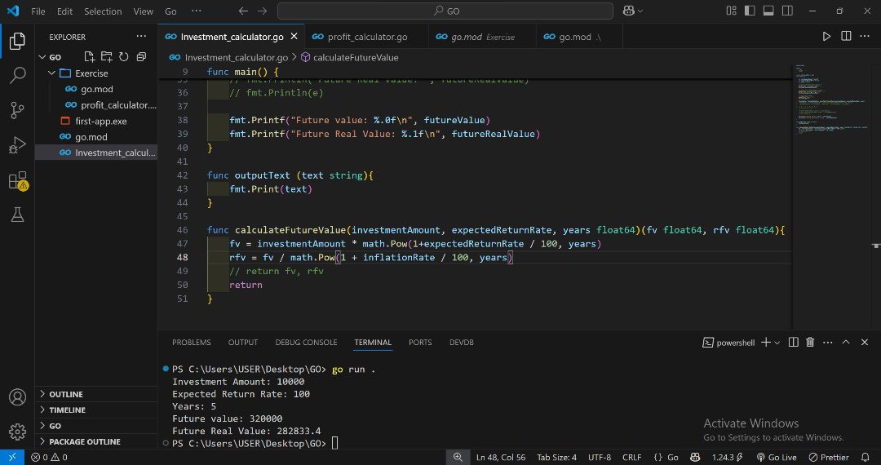The height and width of the screenshot is (465, 881).
Task: Open the Run and Debug view
Action: click(x=17, y=145)
